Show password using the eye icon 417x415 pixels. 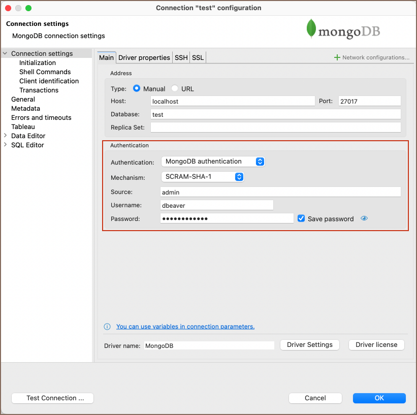(x=364, y=218)
